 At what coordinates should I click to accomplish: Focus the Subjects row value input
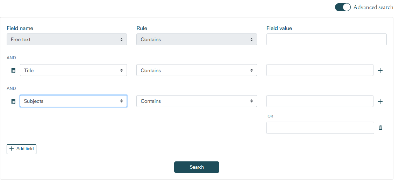pyautogui.click(x=320, y=101)
